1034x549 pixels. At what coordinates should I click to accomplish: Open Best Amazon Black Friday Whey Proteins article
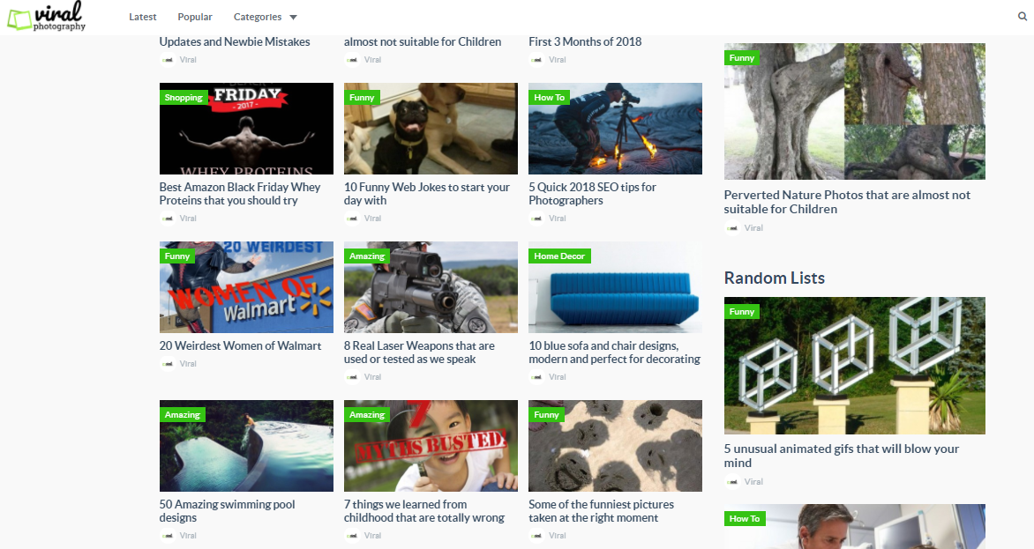click(x=239, y=194)
